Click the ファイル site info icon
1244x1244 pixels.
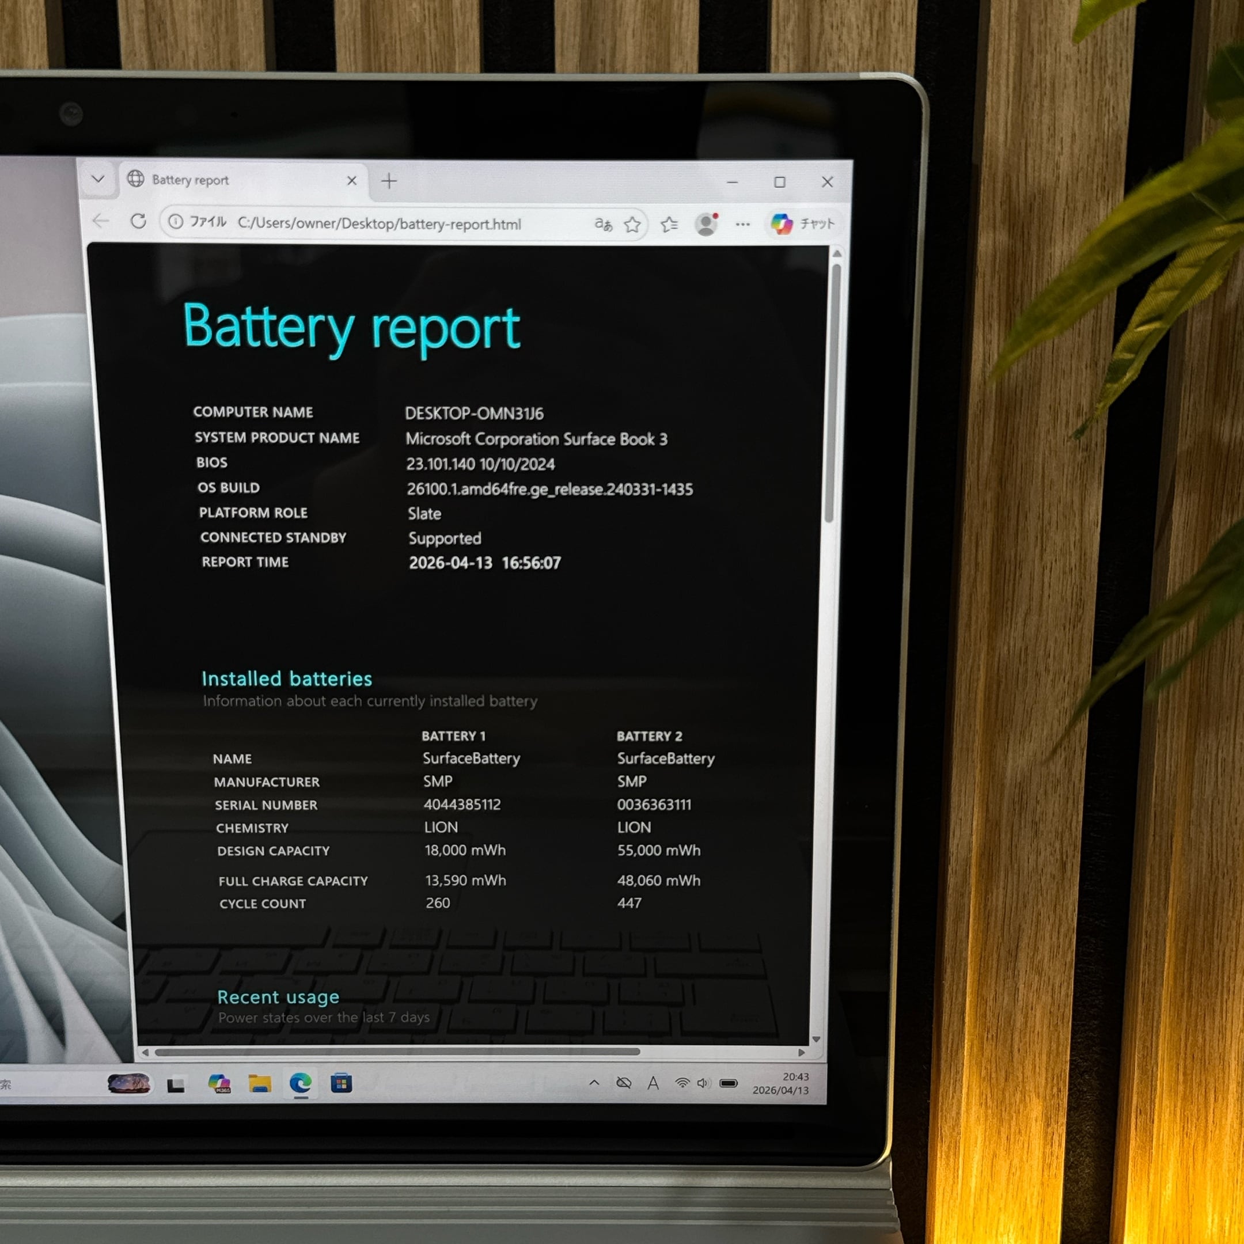(176, 222)
